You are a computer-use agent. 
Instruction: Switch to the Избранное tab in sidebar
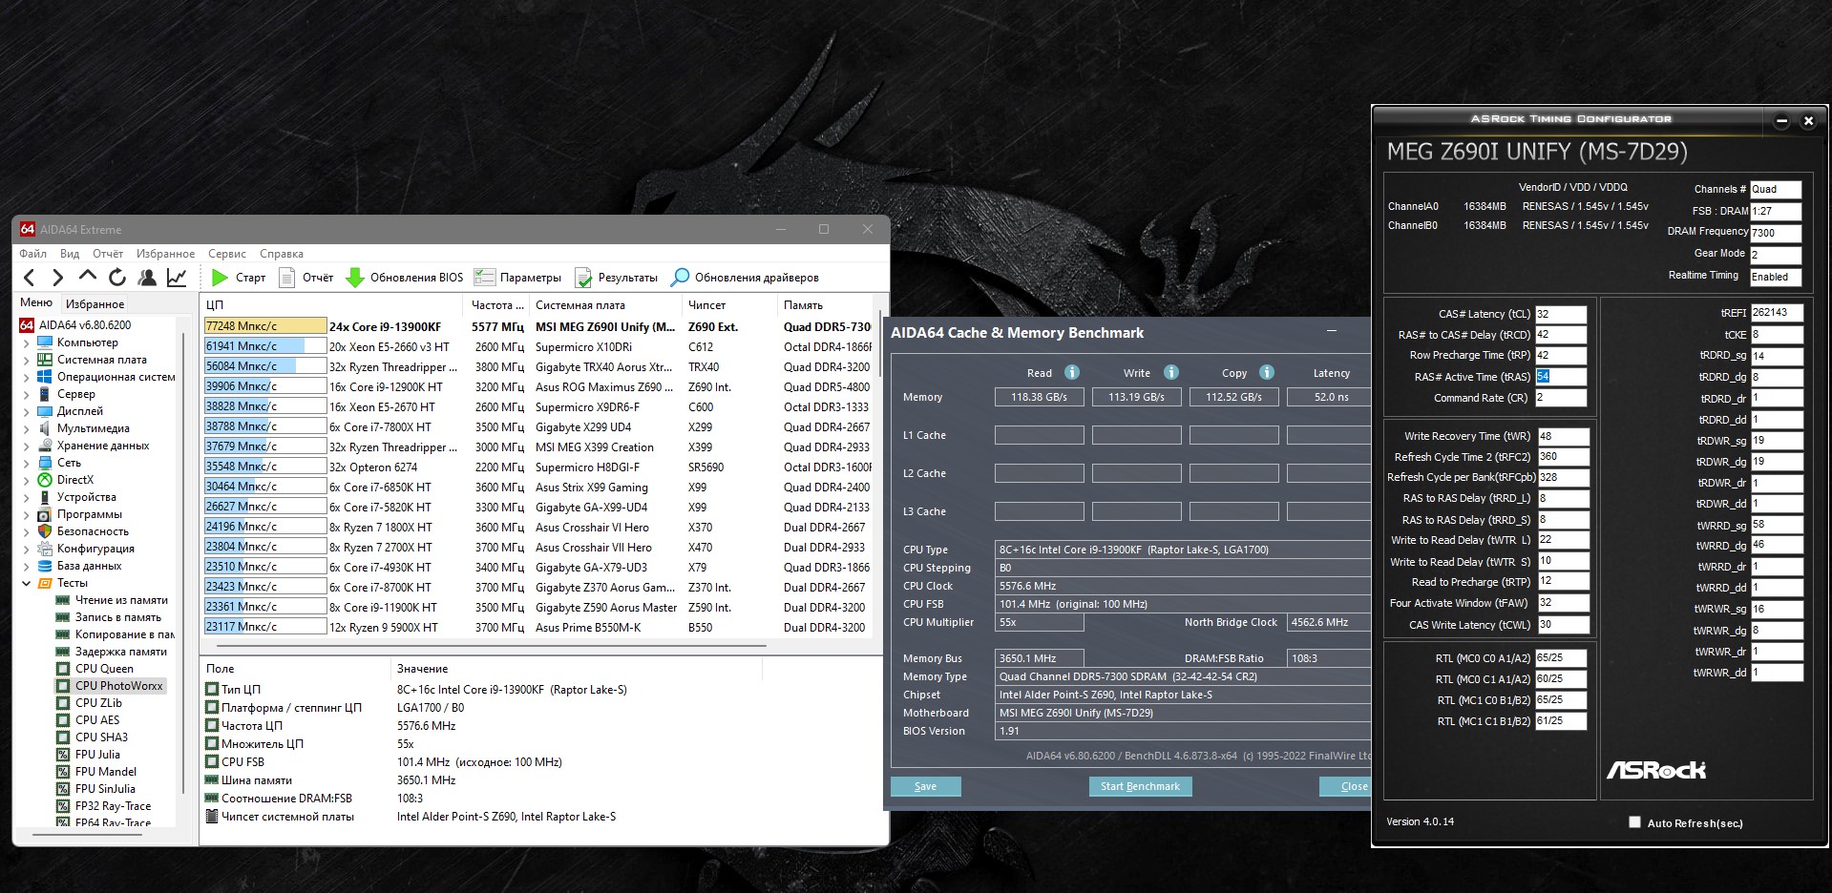[95, 304]
